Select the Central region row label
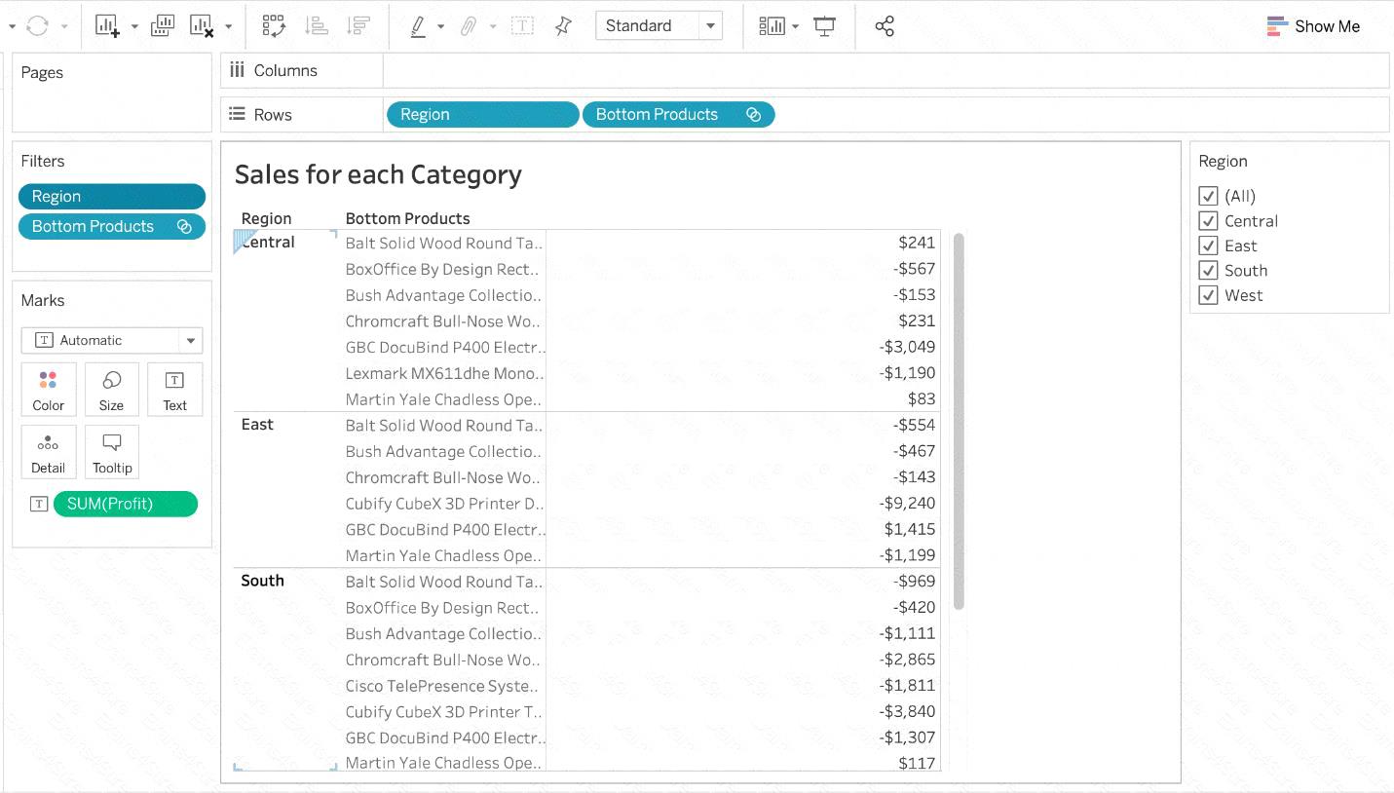This screenshot has width=1394, height=793. tap(268, 242)
